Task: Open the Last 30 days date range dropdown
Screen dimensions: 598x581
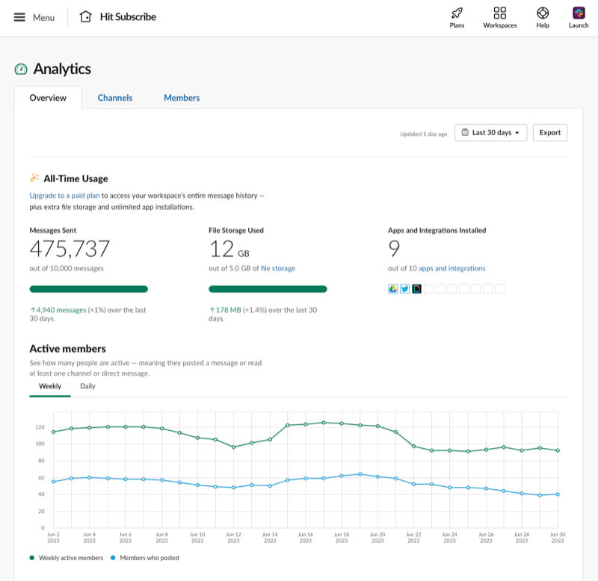Action: 490,133
